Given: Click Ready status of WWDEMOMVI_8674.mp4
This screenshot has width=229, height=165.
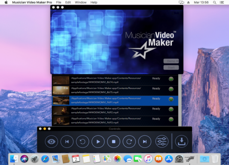Looking at the screenshot, I should click(x=156, y=78).
